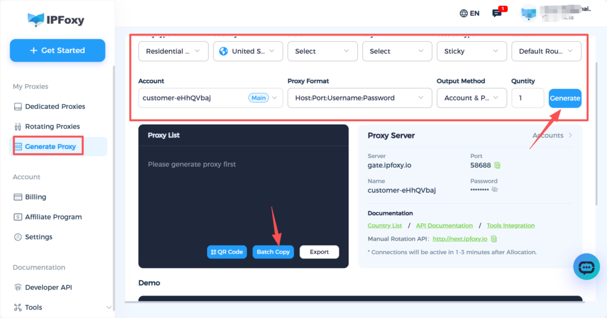Open the QR Code button
The height and width of the screenshot is (318, 607).
pos(226,252)
